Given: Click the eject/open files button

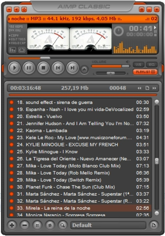Looking at the screenshot, I should point(84,70).
